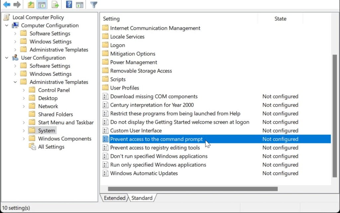The width and height of the screenshot is (340, 213).
Task: Open the policy Filter icon
Action: click(x=93, y=5)
